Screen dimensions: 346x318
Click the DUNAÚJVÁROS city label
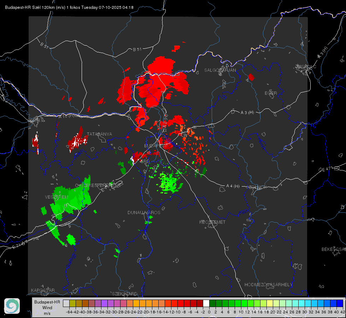tap(144, 212)
